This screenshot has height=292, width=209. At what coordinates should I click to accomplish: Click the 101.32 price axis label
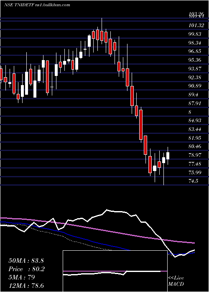coord(196,25)
